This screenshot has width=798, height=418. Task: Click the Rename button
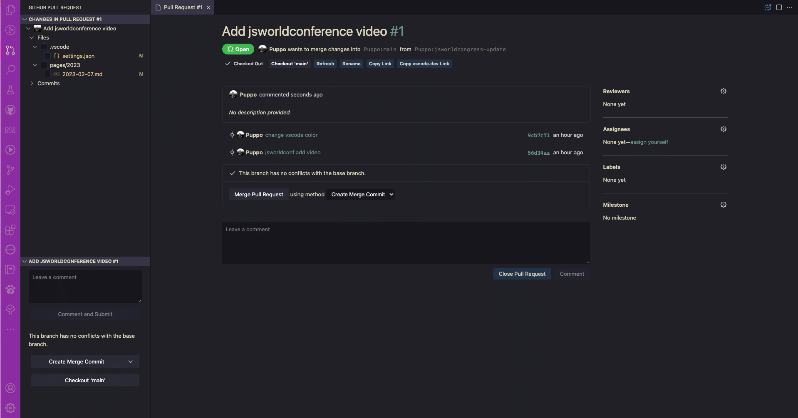coord(351,64)
